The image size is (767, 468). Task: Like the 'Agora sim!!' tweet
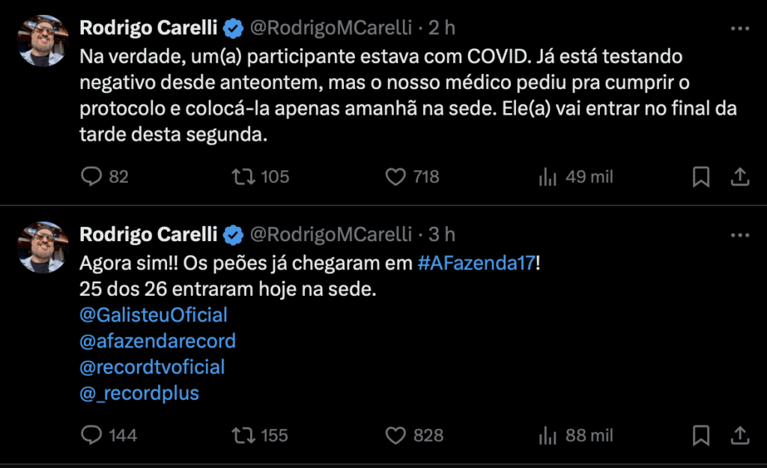(x=395, y=435)
